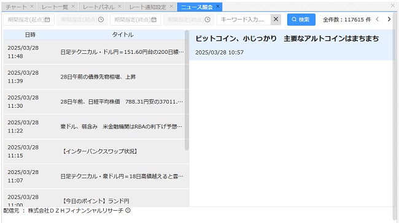
Task: Open the start-time clock picker
Action: click(101, 20)
